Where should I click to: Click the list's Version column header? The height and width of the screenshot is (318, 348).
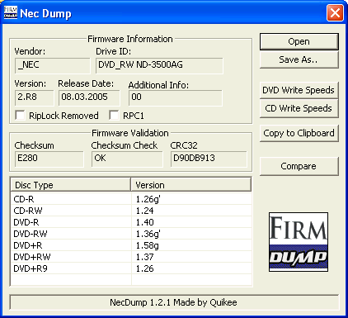coord(191,185)
